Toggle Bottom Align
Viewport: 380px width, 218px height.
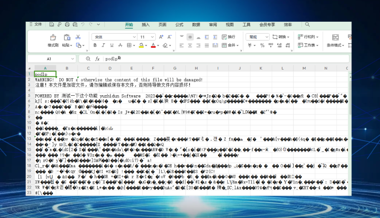pyautogui.click(x=198, y=37)
